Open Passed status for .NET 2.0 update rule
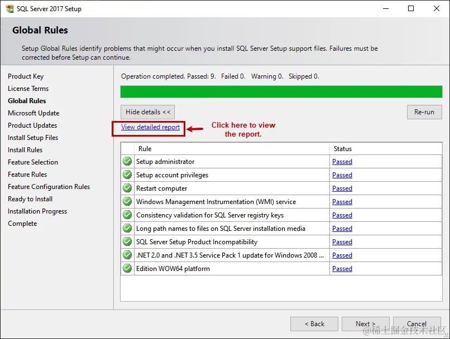Viewport: 450px width, 339px height. (342, 255)
